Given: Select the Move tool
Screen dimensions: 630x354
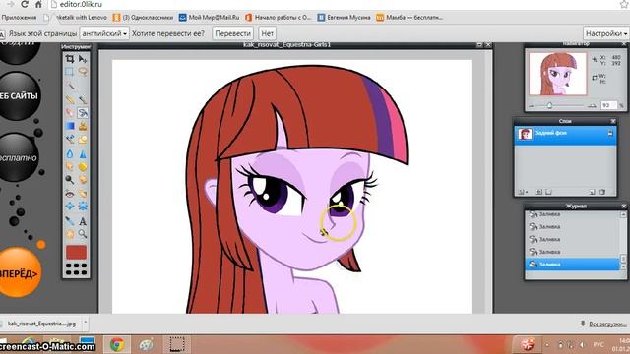Looking at the screenshot, I should (x=83, y=59).
